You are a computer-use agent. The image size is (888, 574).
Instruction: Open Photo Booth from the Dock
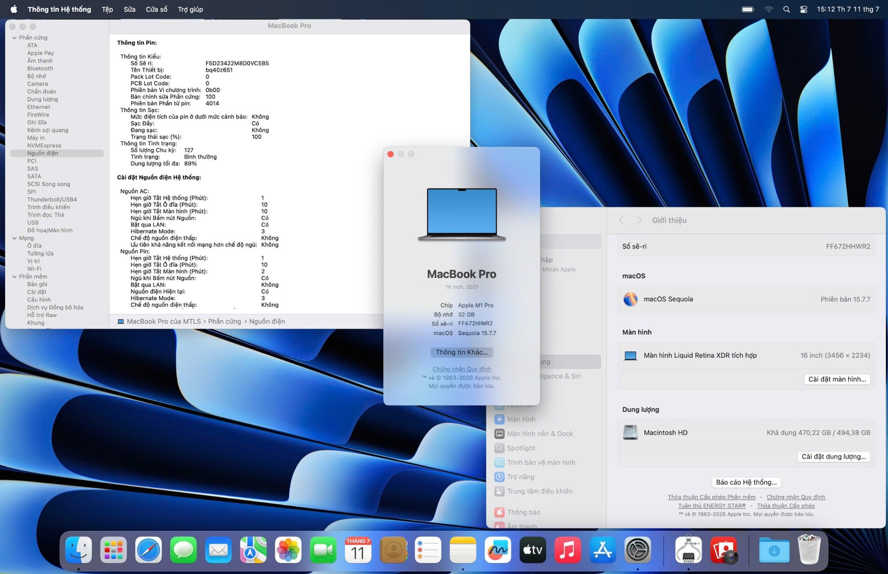tap(724, 550)
